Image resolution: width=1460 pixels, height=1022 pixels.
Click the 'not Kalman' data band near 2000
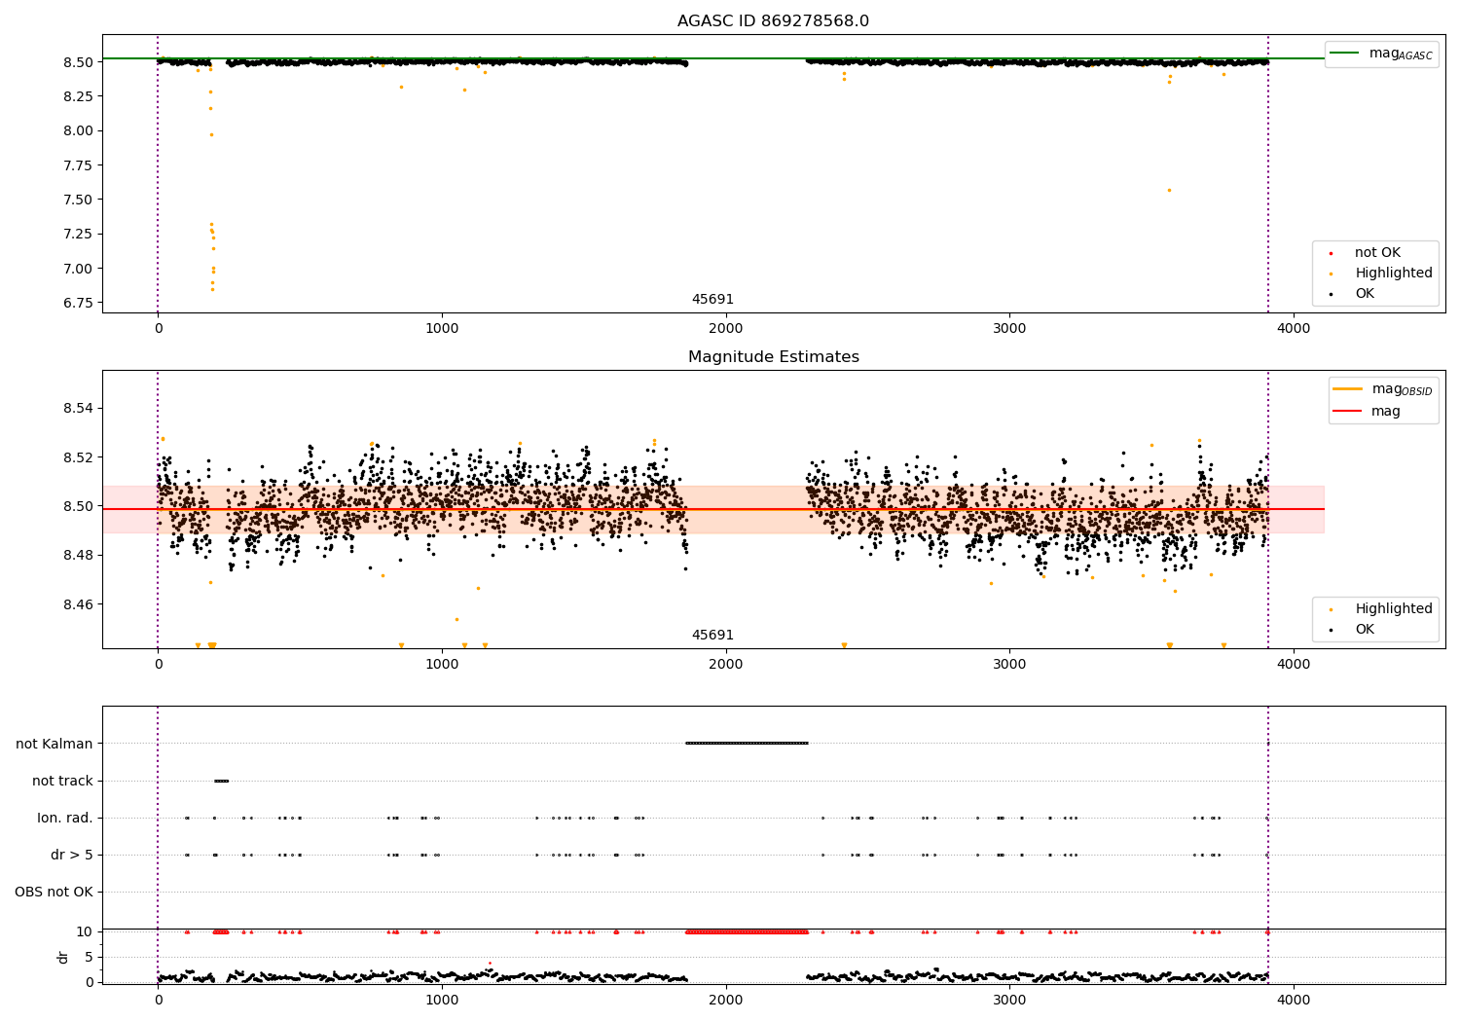click(x=747, y=744)
